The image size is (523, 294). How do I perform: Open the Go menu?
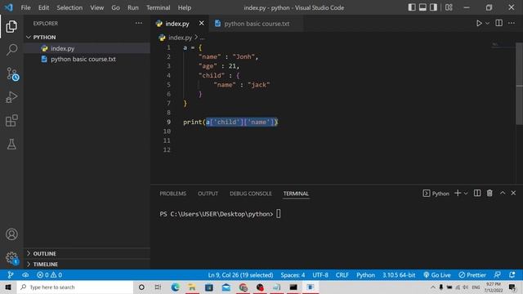pos(115,7)
